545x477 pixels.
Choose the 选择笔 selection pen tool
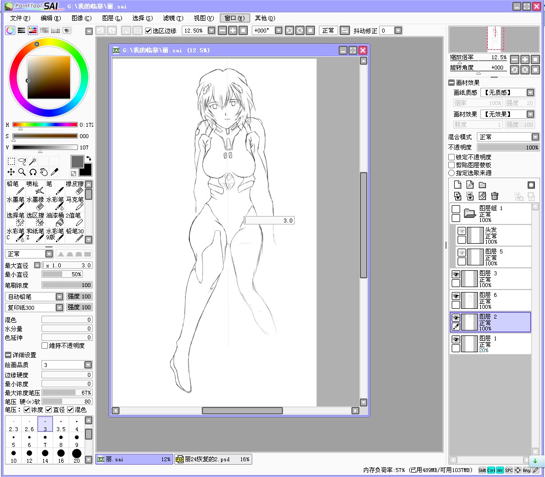click(x=15, y=219)
